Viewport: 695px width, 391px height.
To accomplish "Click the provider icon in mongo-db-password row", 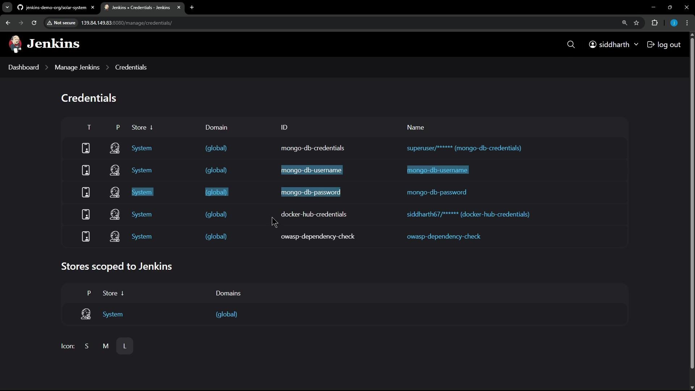I will click(x=115, y=192).
